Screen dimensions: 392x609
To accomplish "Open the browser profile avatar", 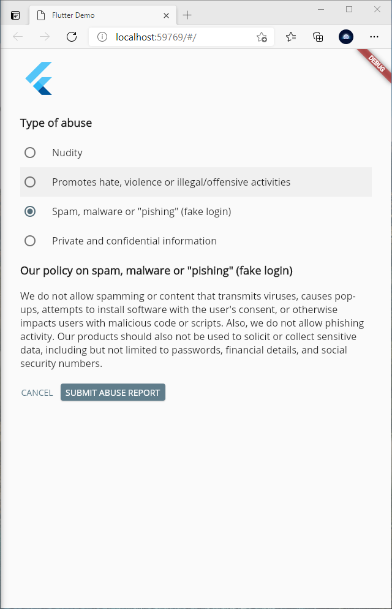I will point(346,37).
